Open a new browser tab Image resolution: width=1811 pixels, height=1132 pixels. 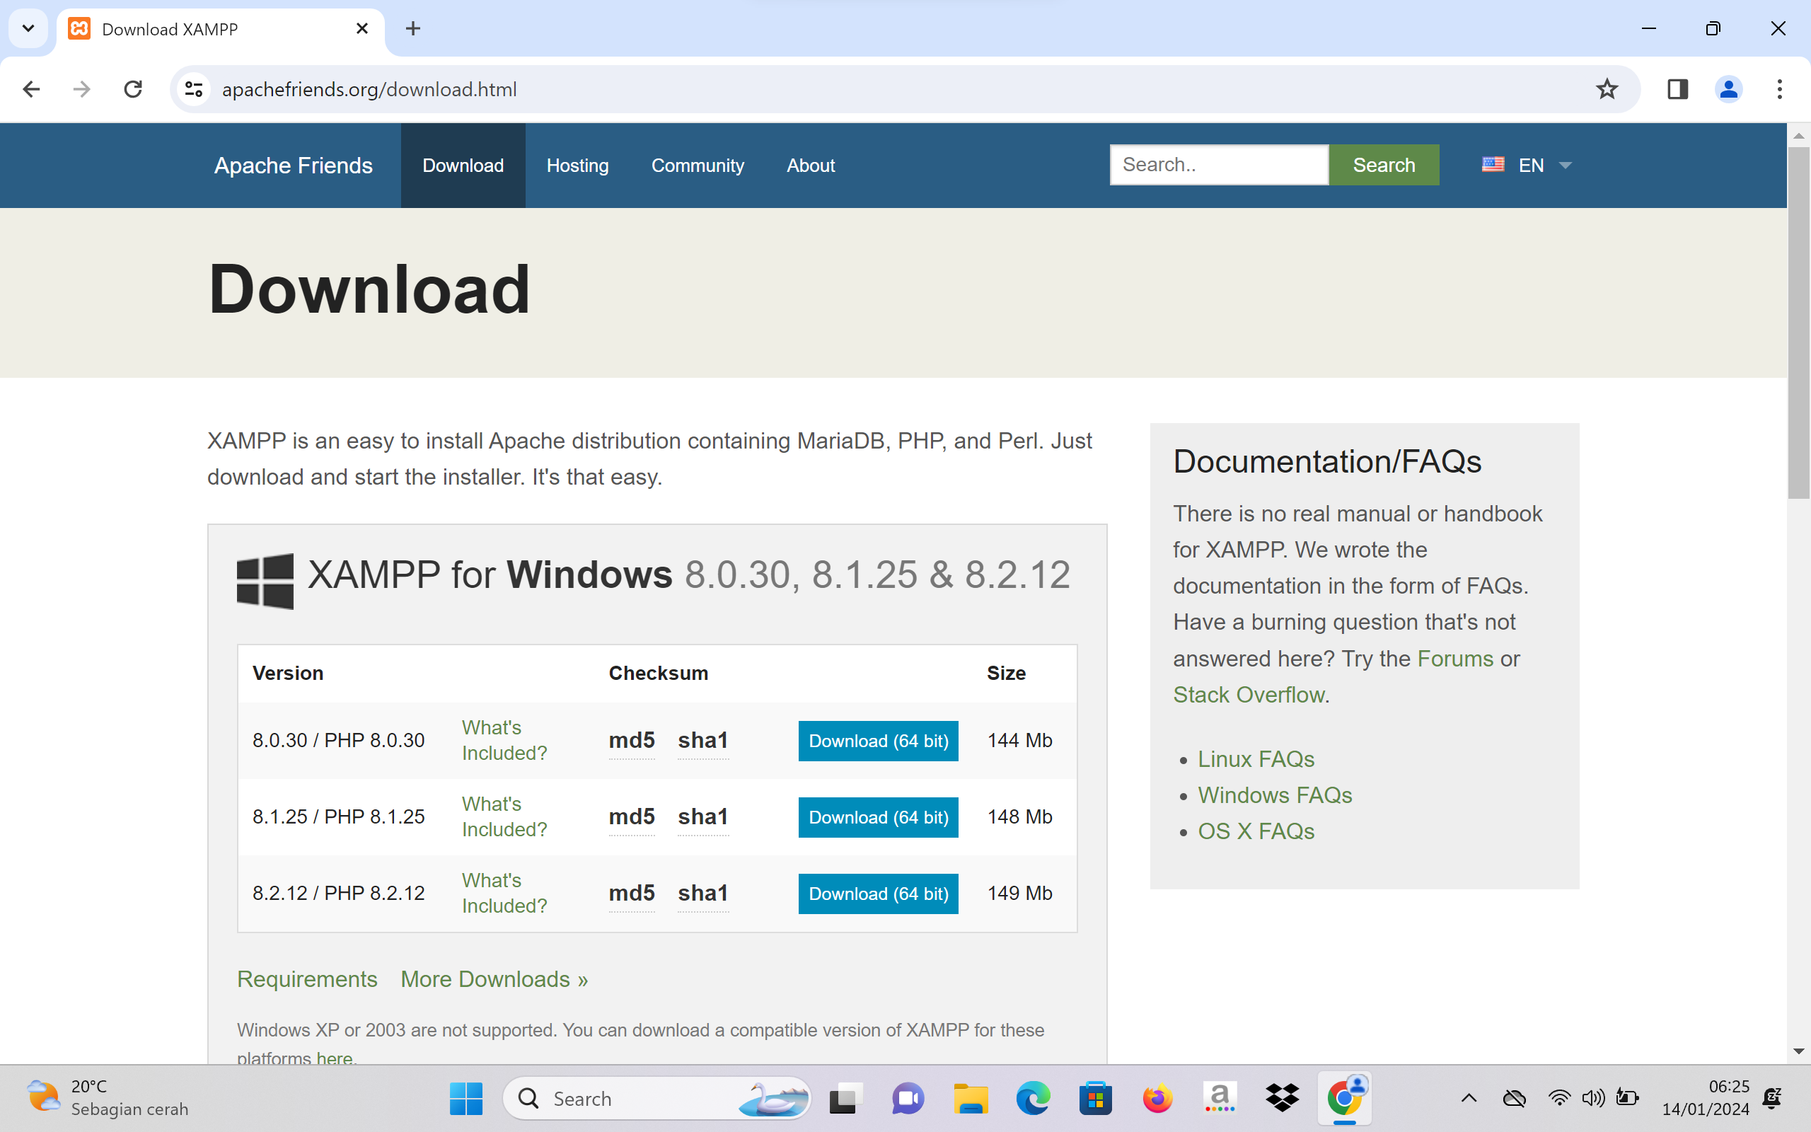pyautogui.click(x=412, y=28)
